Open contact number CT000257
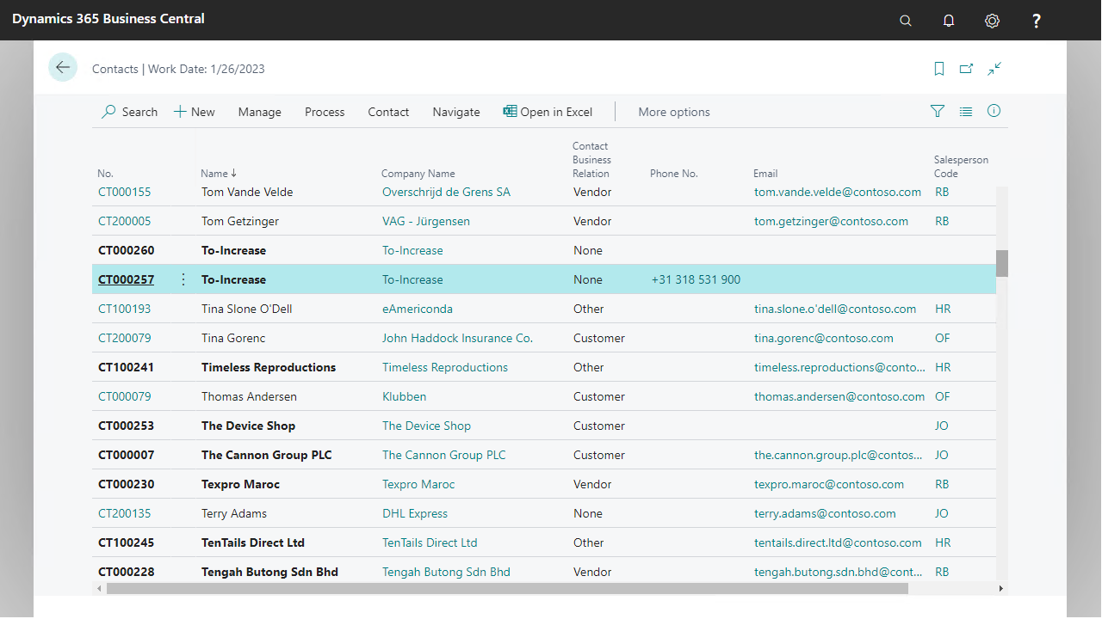The height and width of the screenshot is (619, 1102). tap(126, 279)
